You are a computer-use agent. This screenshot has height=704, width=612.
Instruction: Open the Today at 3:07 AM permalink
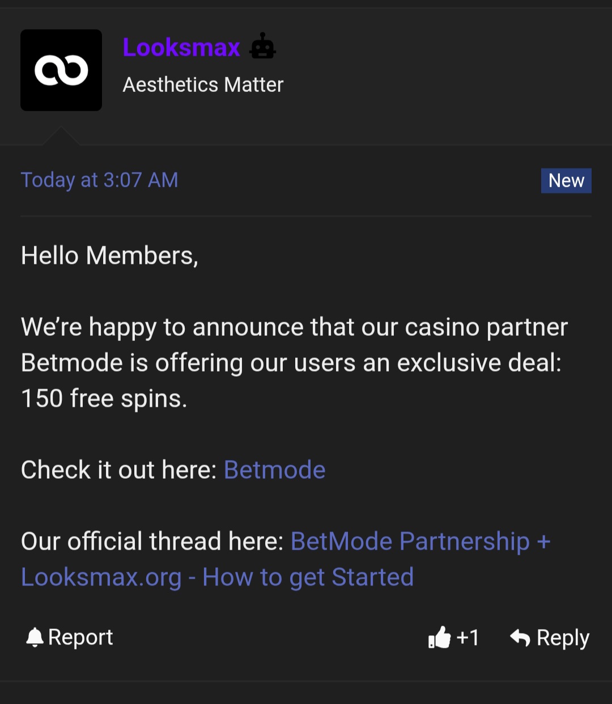click(100, 180)
